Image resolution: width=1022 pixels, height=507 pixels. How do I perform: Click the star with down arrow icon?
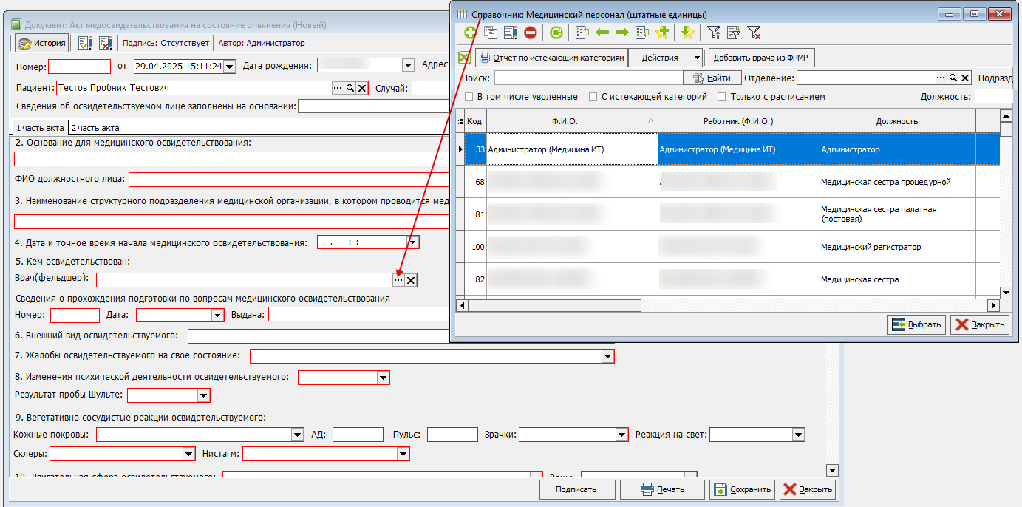pos(688,33)
